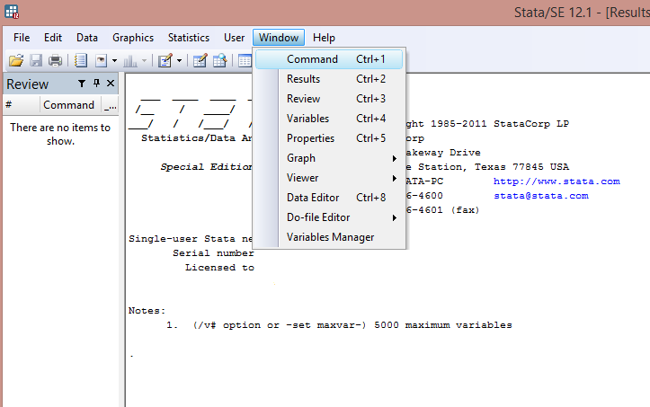
Task: Open the File menu
Action: coord(22,38)
